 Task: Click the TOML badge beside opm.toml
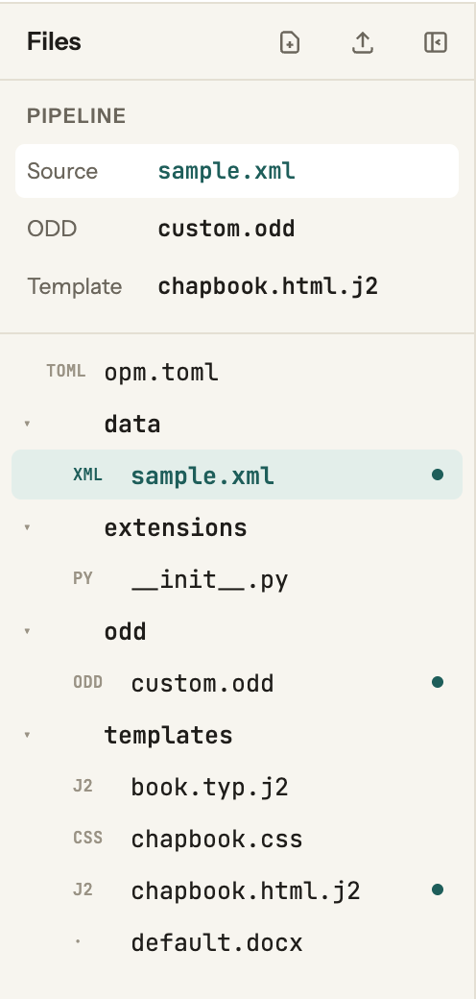pos(65,371)
